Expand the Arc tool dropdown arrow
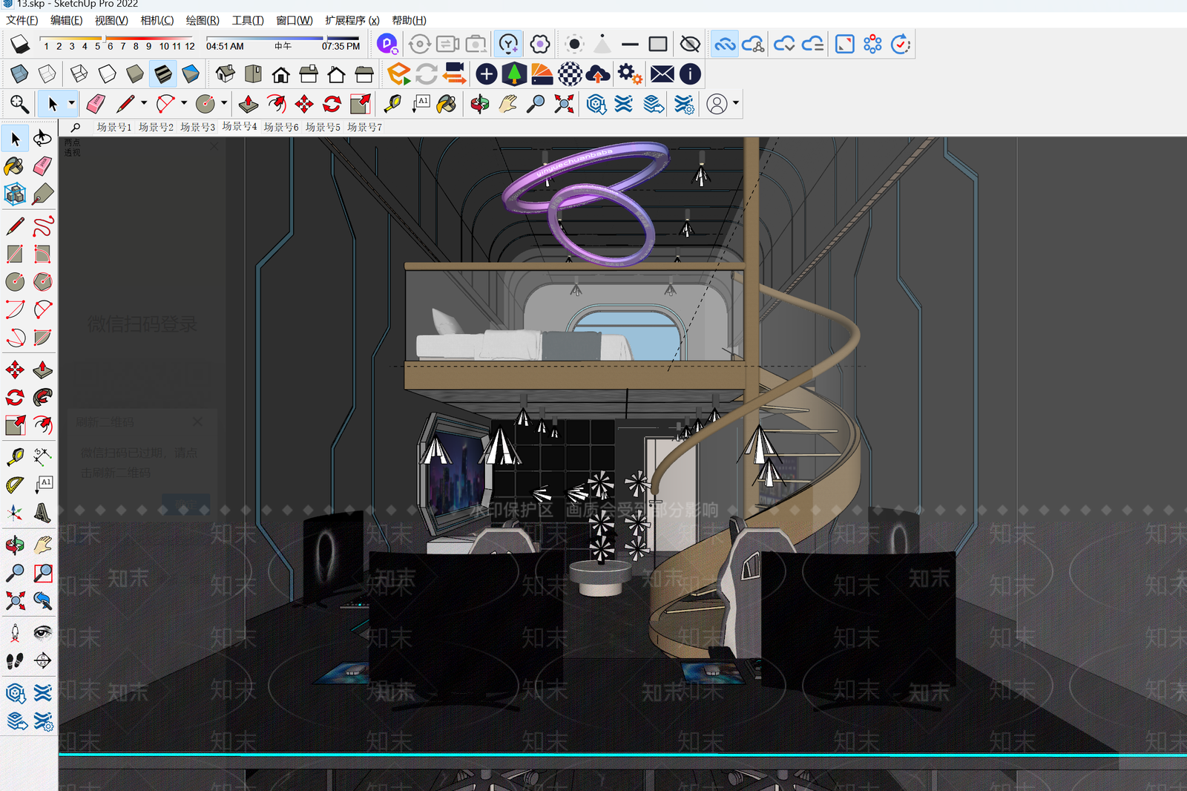This screenshot has width=1187, height=791. click(184, 104)
